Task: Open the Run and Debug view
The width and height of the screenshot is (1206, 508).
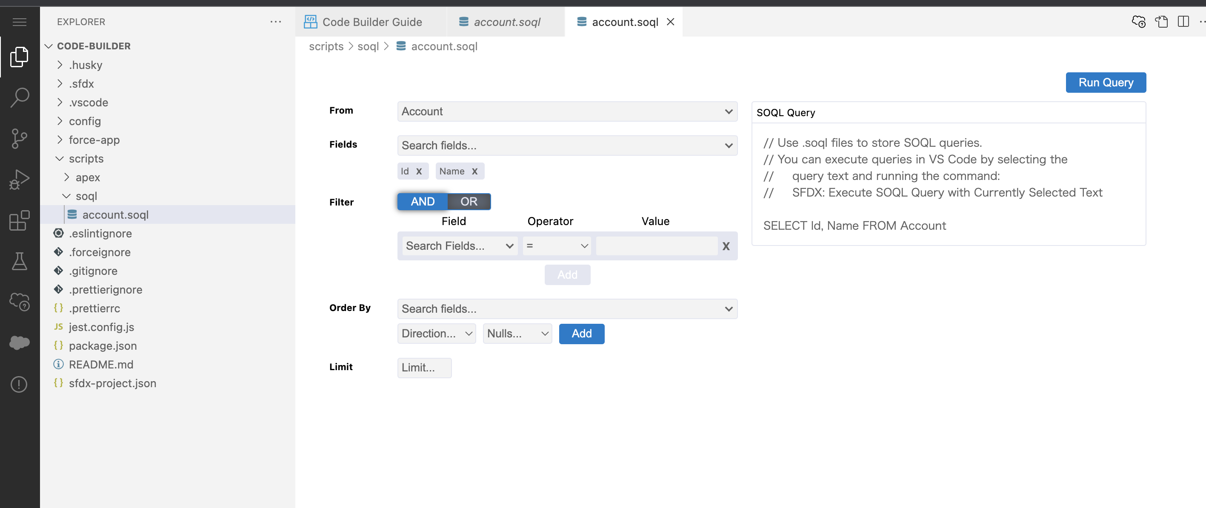Action: [19, 179]
